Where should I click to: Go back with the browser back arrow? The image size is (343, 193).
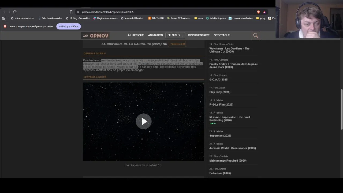[4, 12]
